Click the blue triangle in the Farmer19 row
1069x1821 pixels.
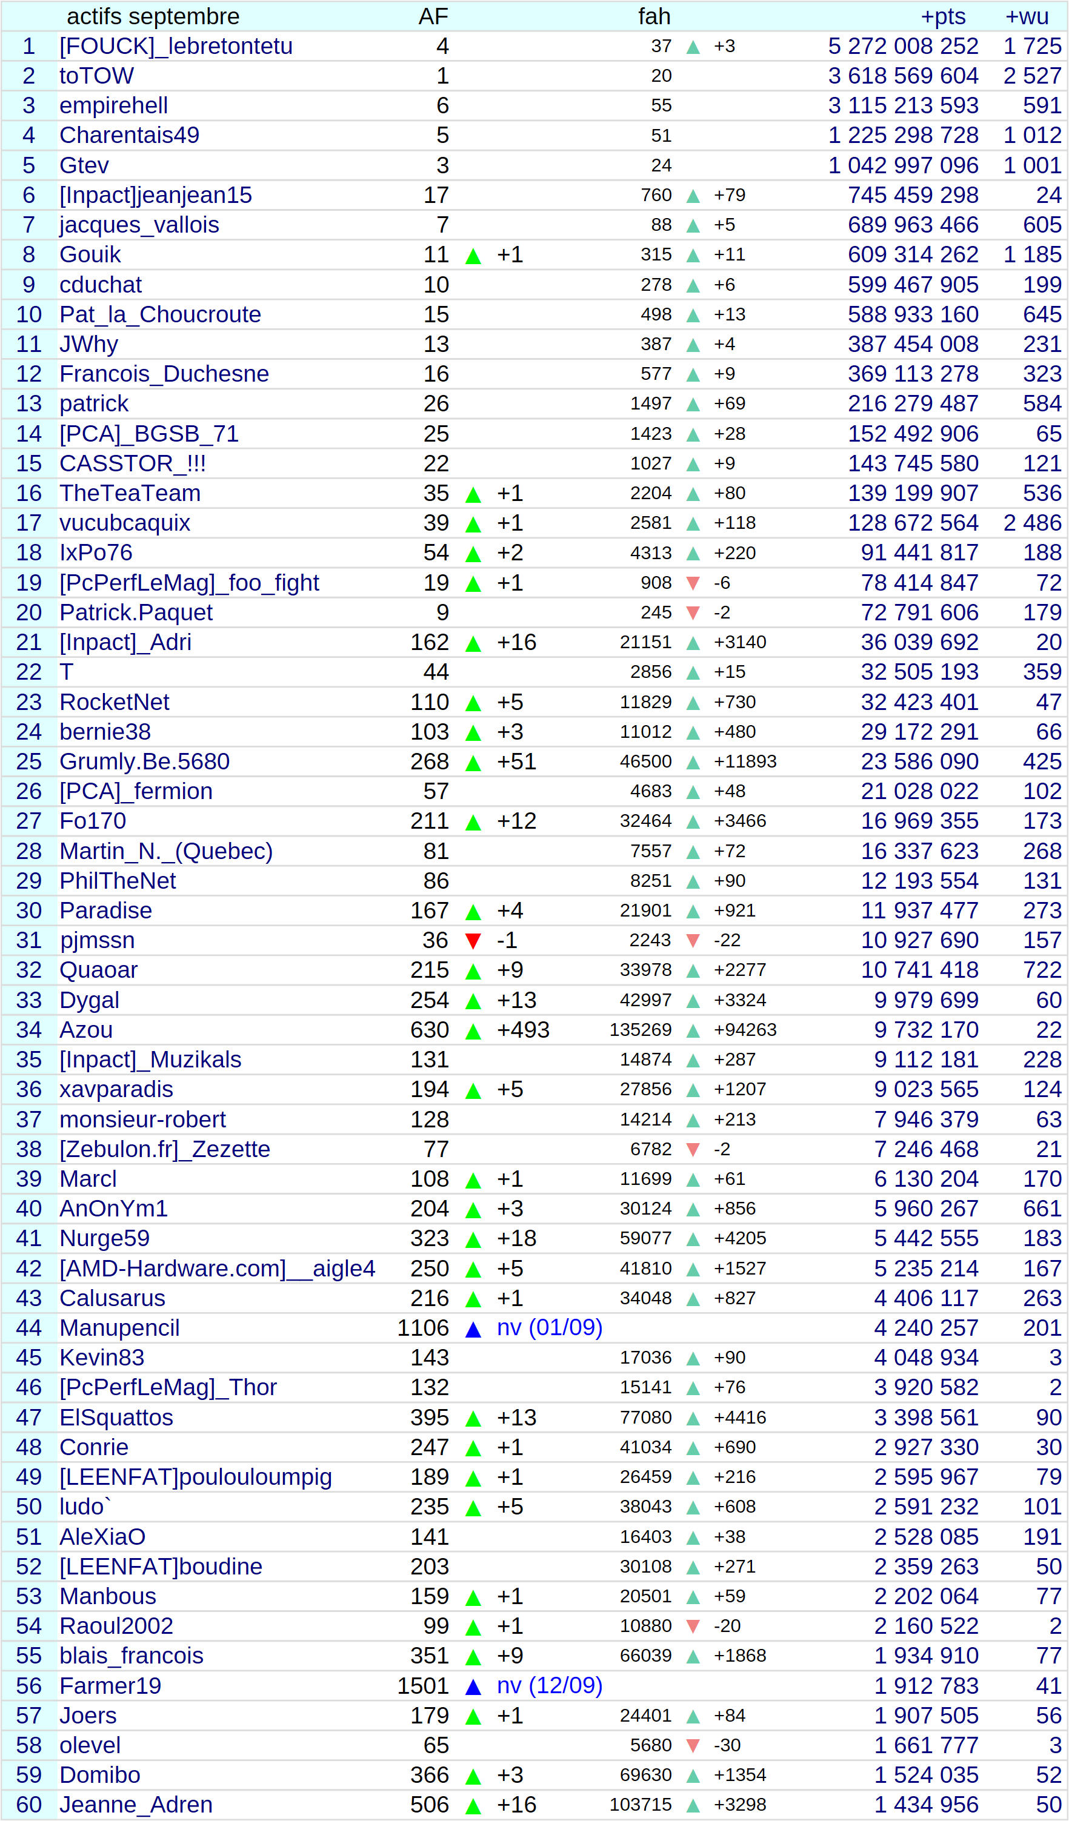(473, 1687)
